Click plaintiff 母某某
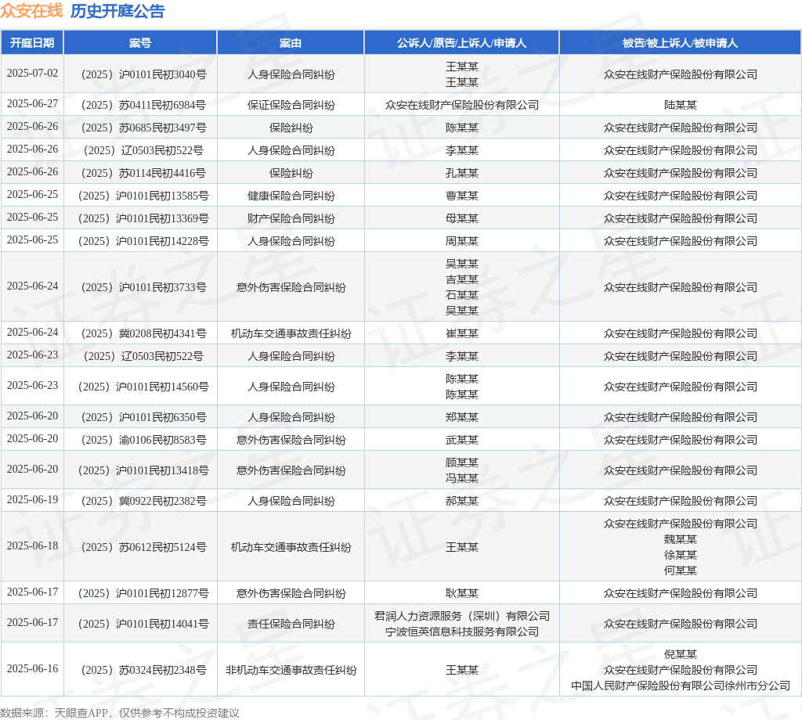This screenshot has width=802, height=720. [x=462, y=218]
